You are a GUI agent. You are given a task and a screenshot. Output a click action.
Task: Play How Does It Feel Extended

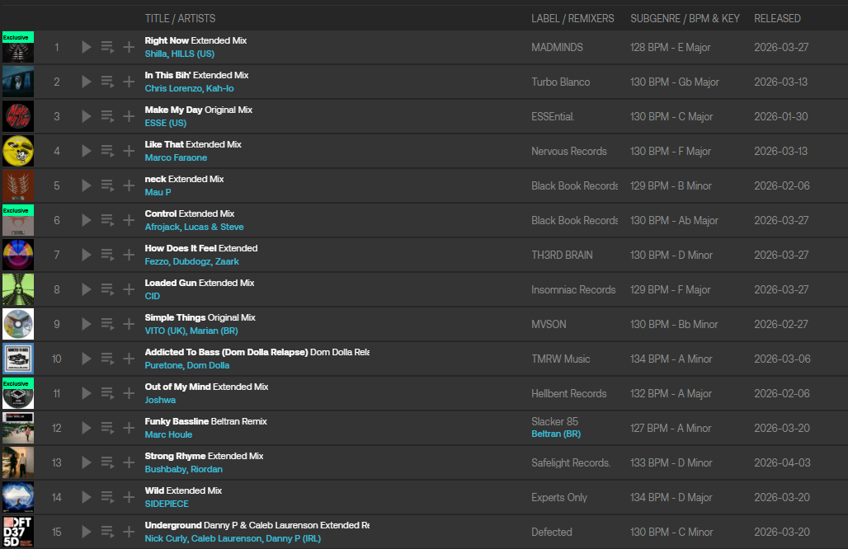[x=87, y=255]
